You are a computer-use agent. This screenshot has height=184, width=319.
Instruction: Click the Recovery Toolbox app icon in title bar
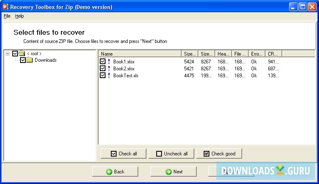click(x=5, y=7)
